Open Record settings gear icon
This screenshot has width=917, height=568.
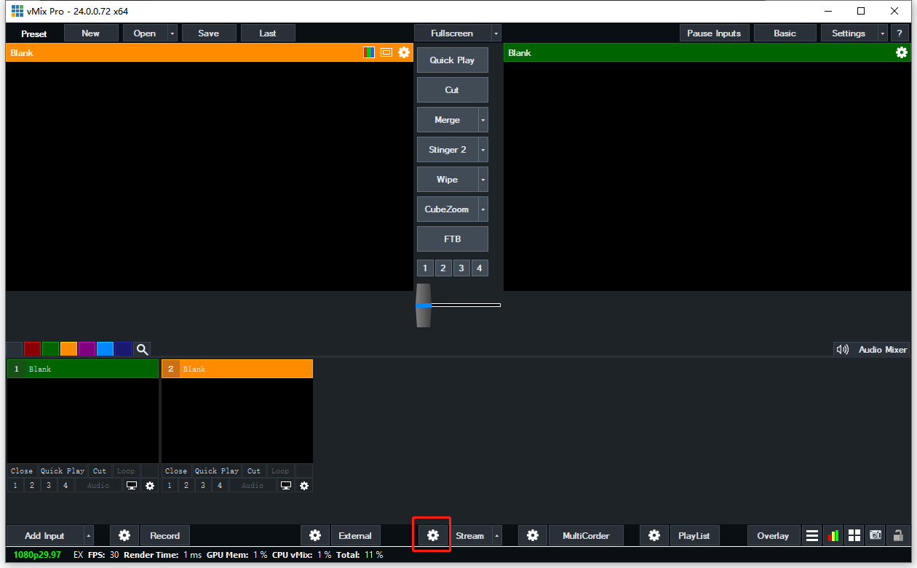124,535
